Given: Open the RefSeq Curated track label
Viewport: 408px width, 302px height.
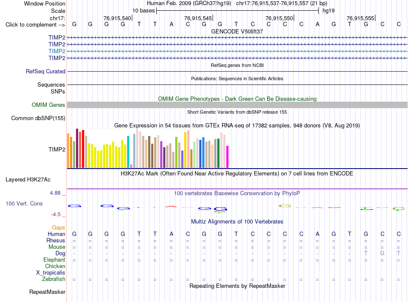Looking at the screenshot, I should (x=46, y=72).
